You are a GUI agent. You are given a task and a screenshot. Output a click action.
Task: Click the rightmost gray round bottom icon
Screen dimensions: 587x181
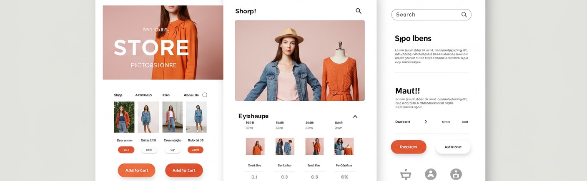pos(456,174)
